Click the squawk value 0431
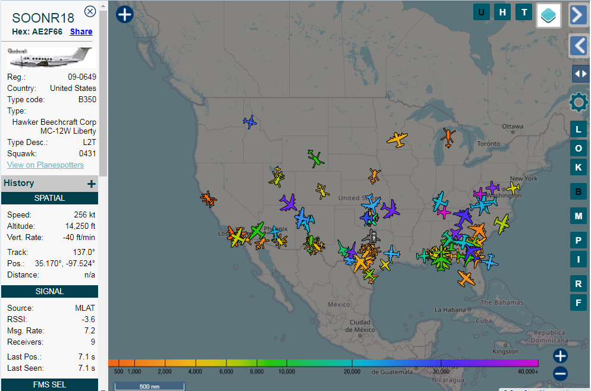 click(87, 154)
